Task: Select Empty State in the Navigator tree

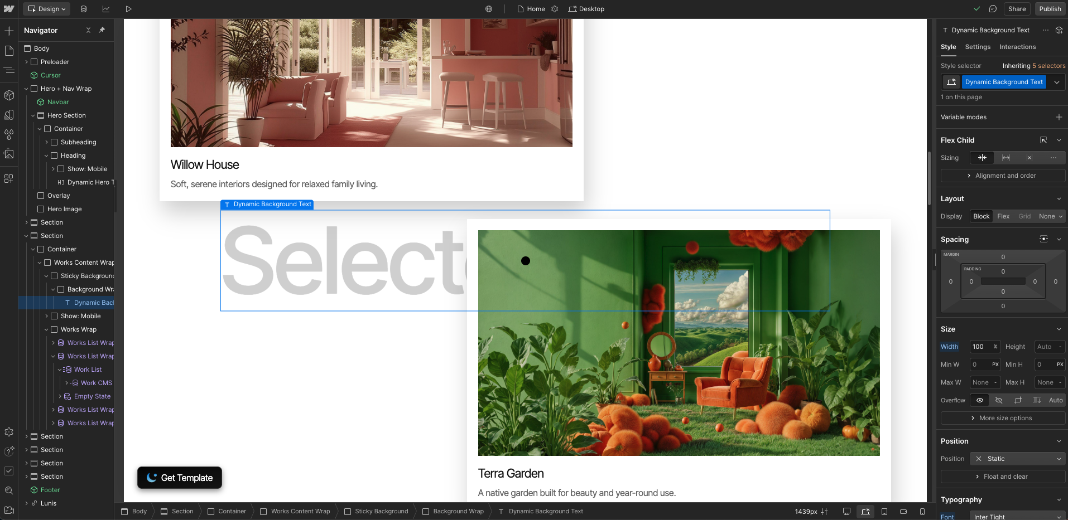Action: pos(92,396)
